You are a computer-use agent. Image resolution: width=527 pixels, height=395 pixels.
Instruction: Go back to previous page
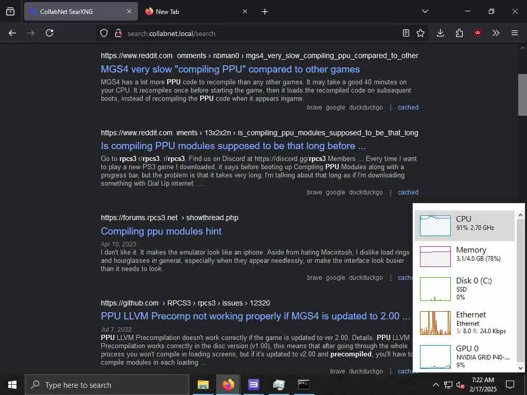[12, 33]
